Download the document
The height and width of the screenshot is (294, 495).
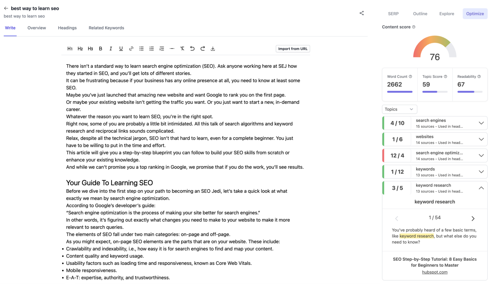pyautogui.click(x=213, y=48)
